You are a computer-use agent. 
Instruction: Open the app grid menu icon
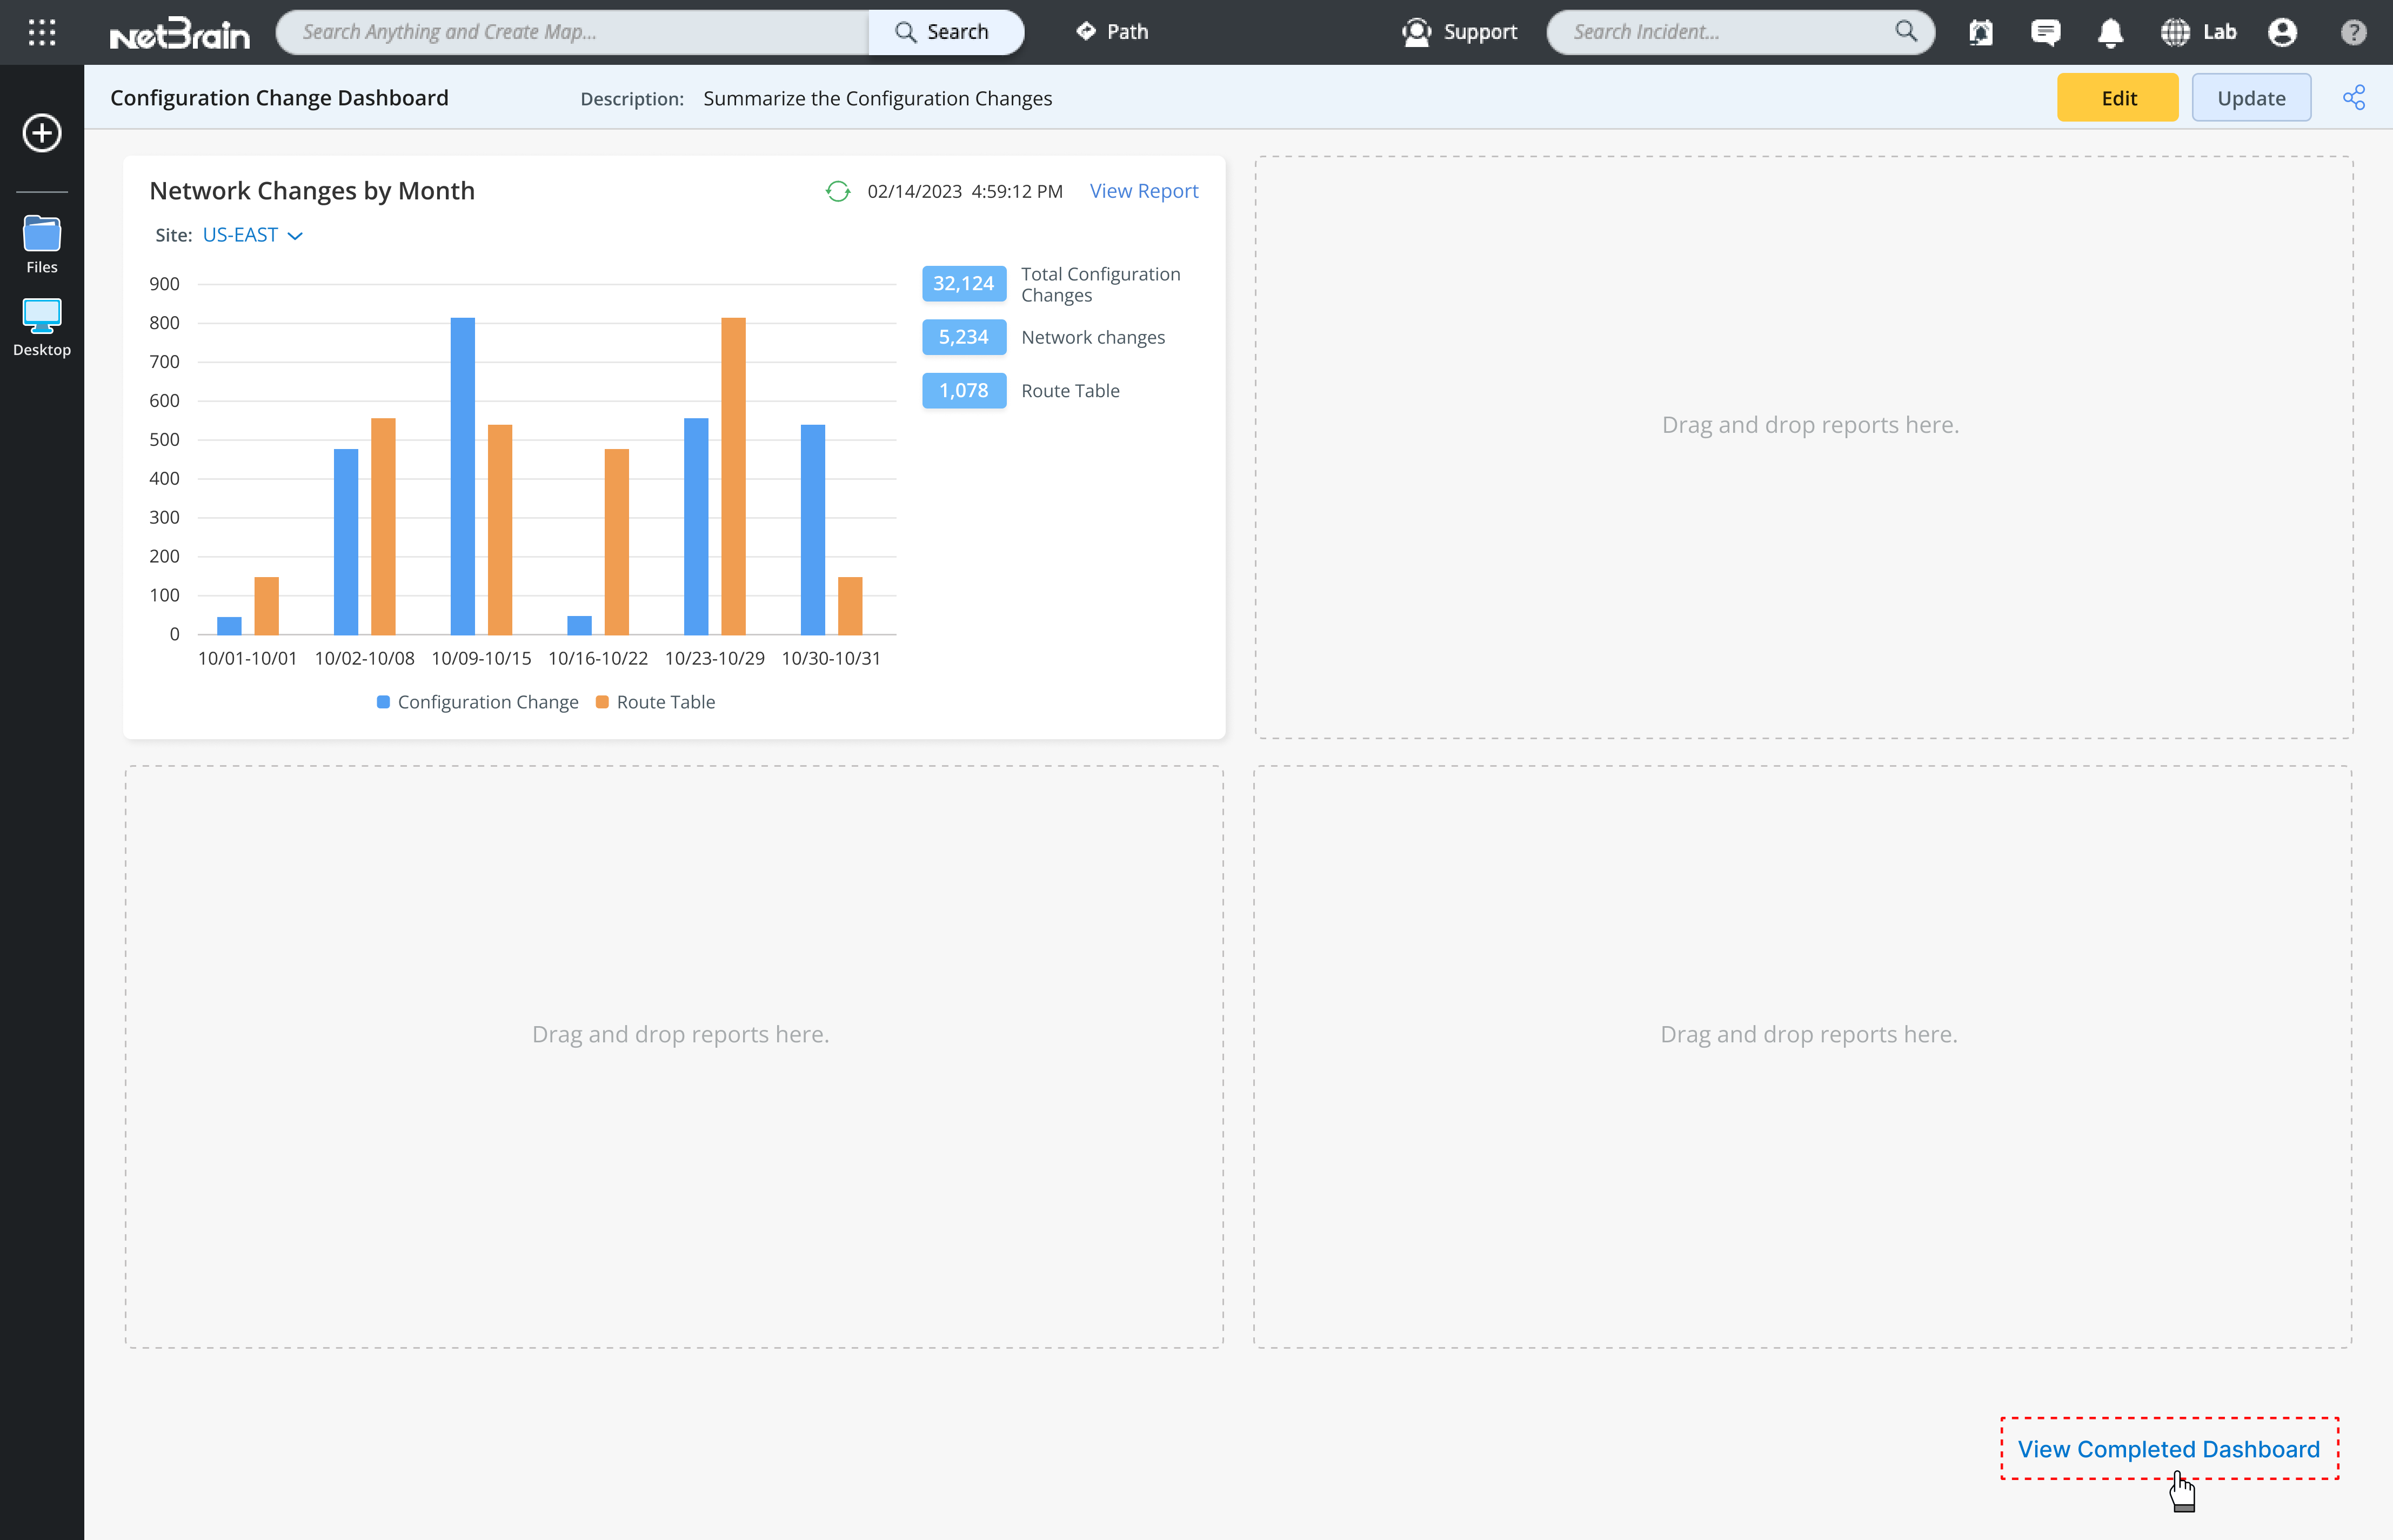coord(42,32)
